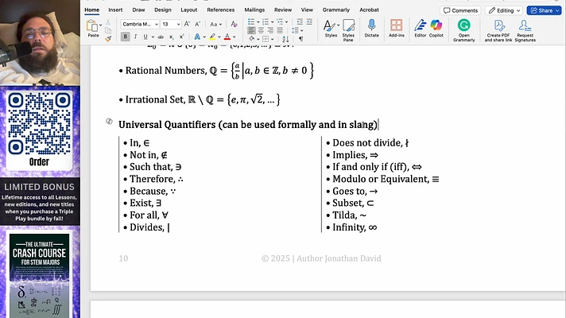Viewport: 566px width, 318px height.
Task: Go to the References tab
Action: 220,10
